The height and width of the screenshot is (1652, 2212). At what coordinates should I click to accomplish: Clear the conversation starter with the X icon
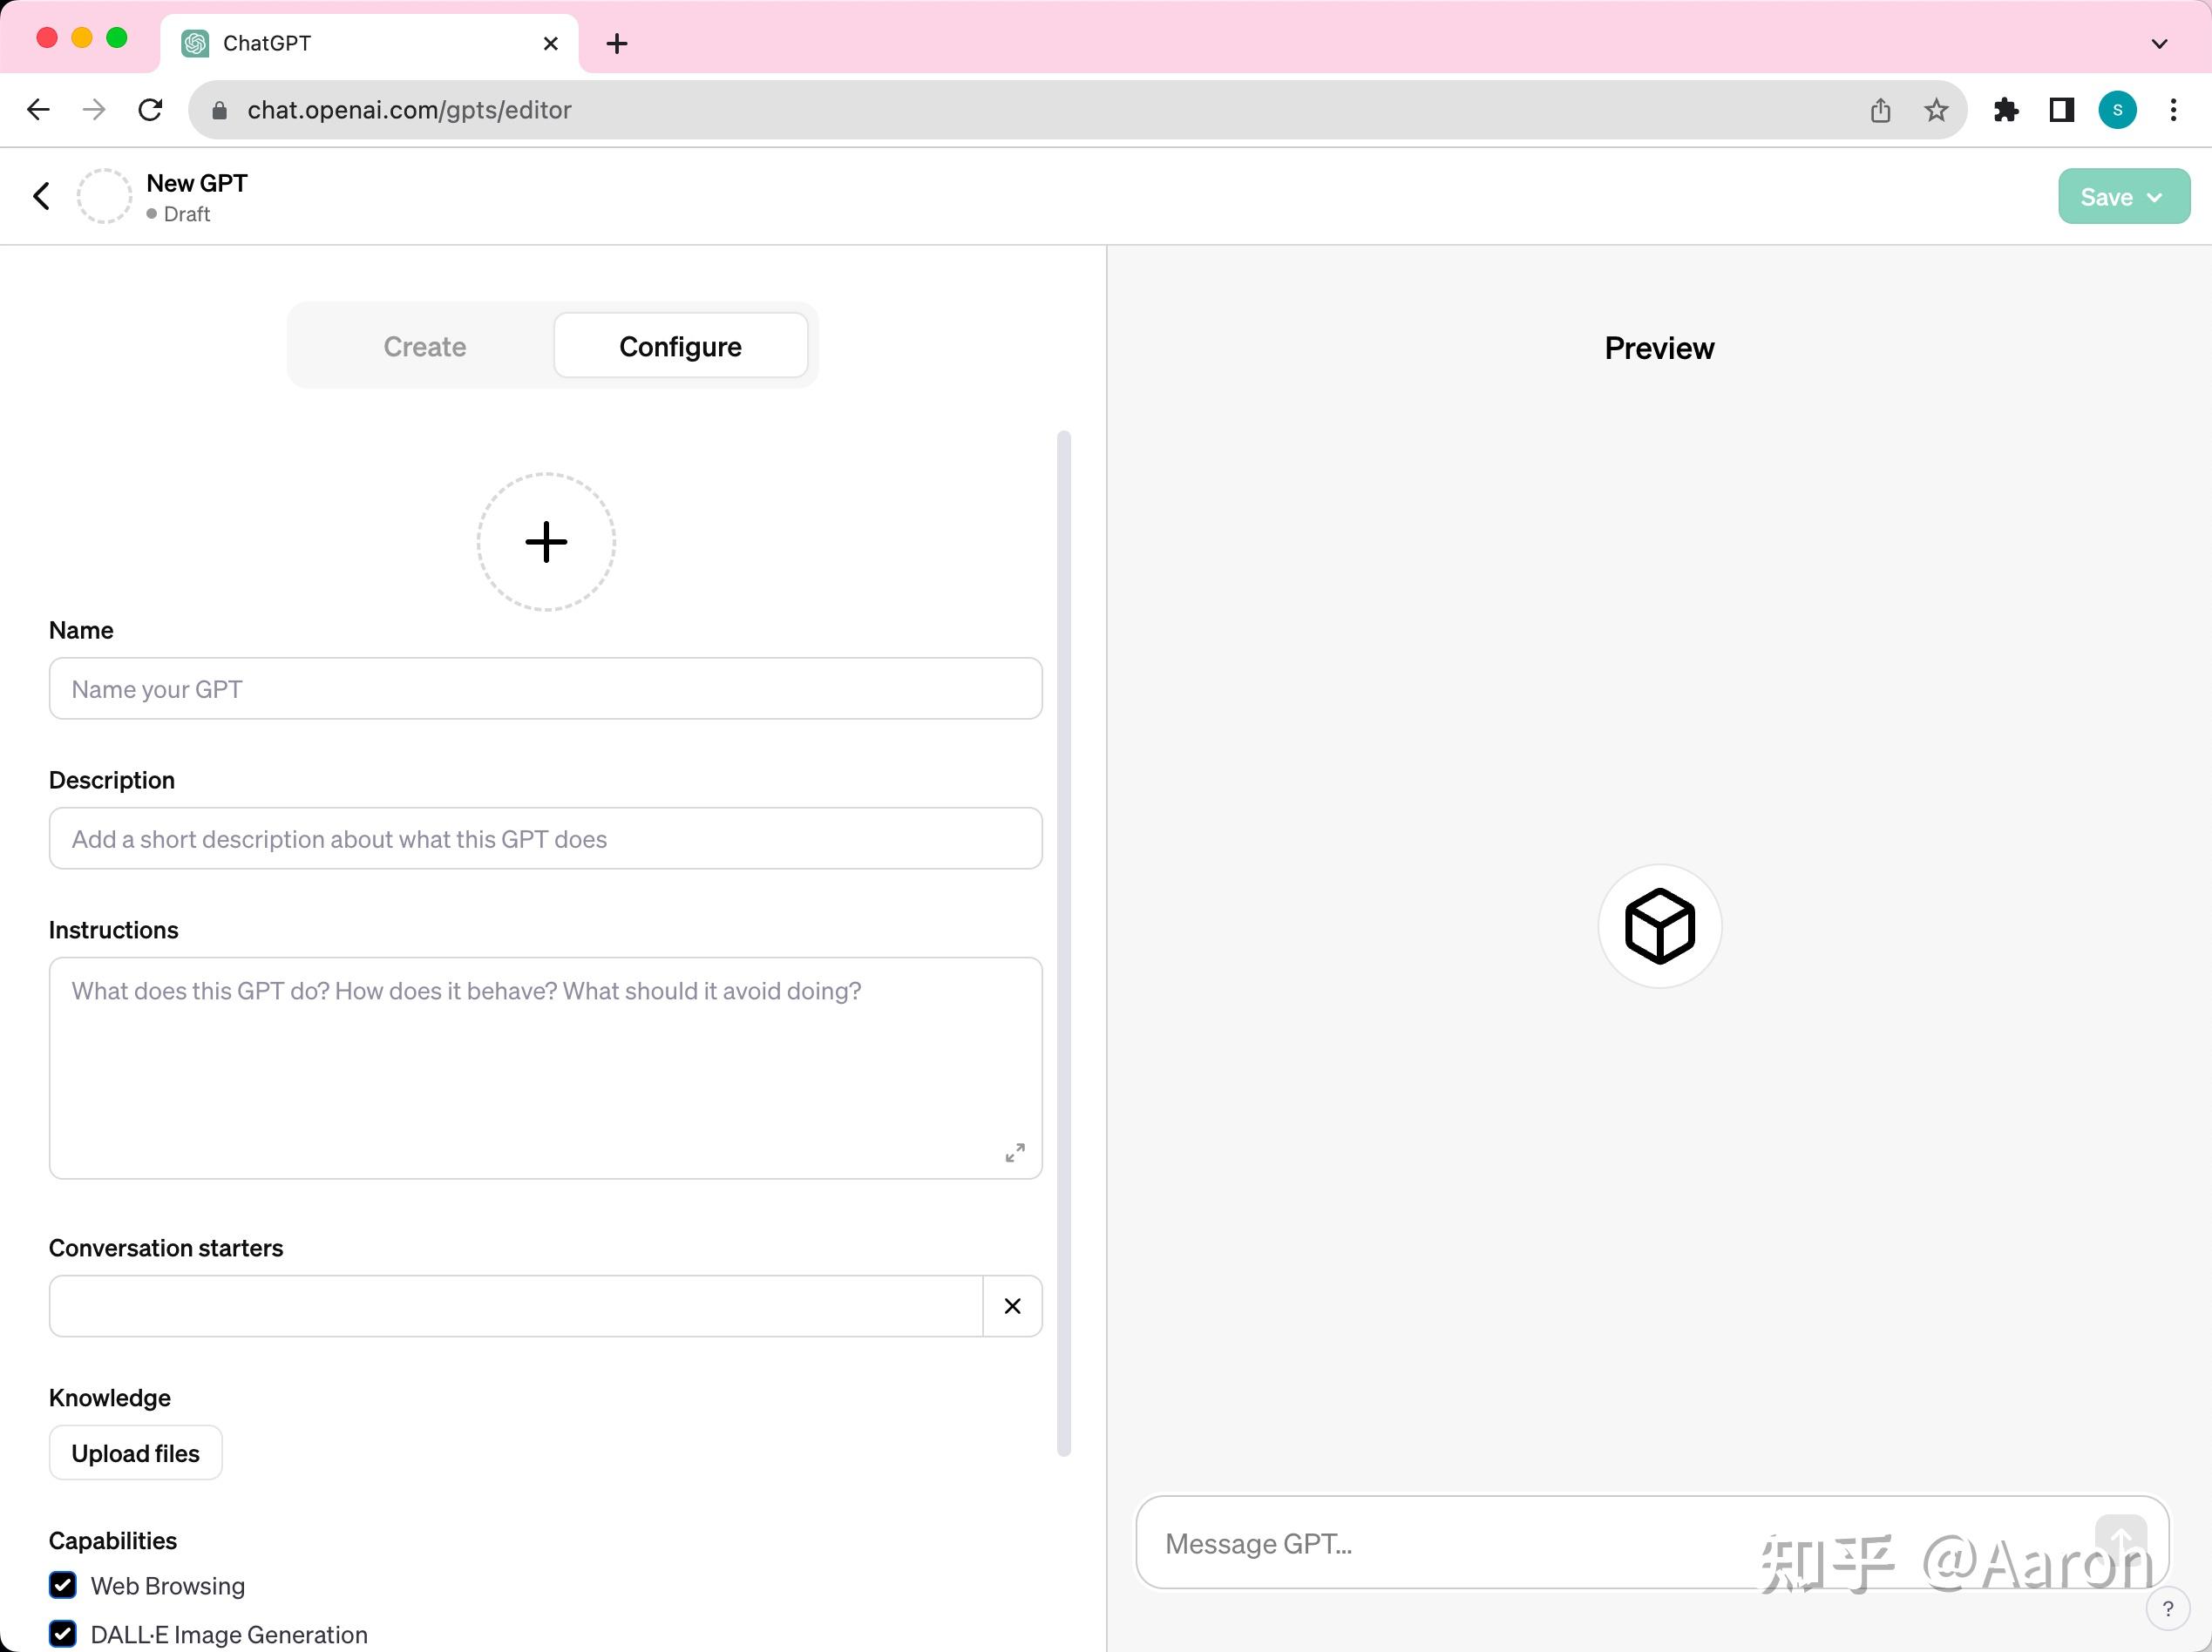point(1012,1306)
